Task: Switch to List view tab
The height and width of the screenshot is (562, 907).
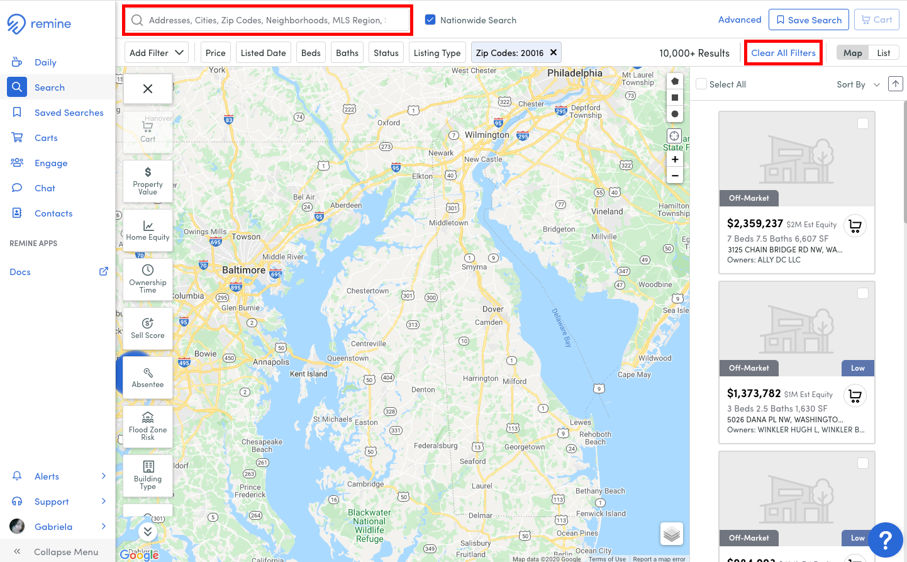Action: click(884, 53)
